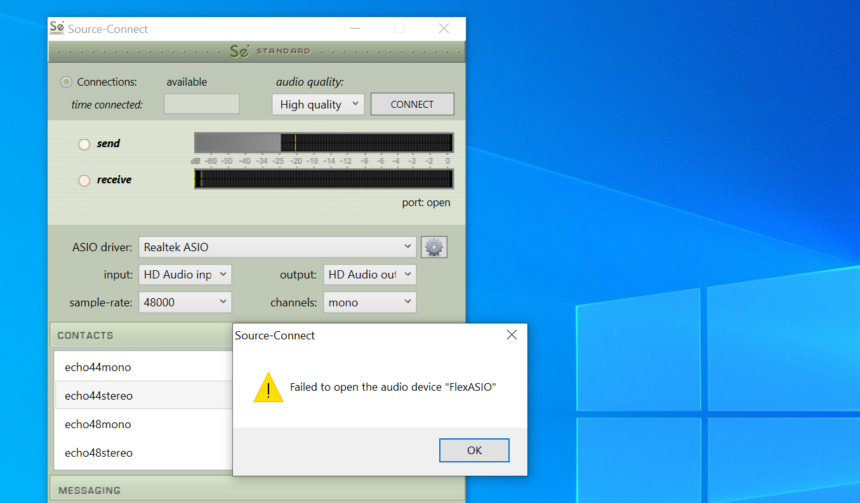The width and height of the screenshot is (860, 503).
Task: Open the audio quality dropdown
Action: click(318, 105)
